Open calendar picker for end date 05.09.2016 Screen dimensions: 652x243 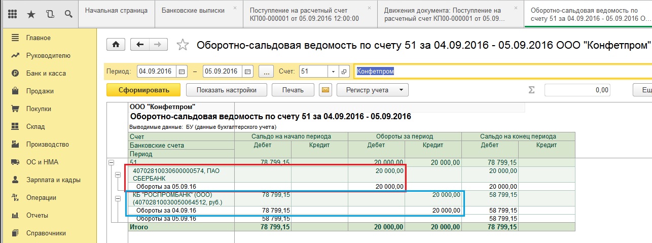point(247,72)
